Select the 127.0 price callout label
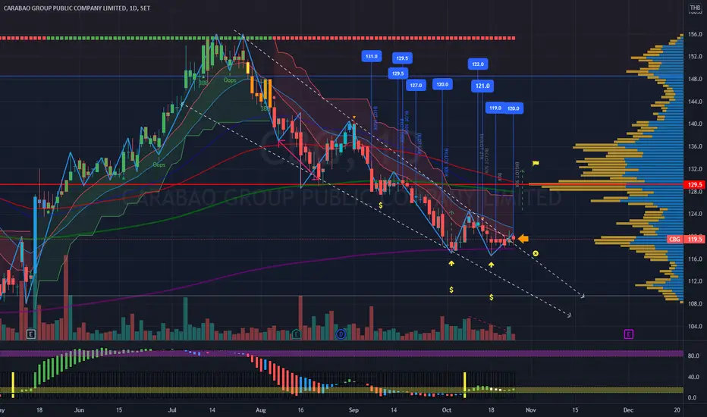The image size is (707, 417). 416,85
